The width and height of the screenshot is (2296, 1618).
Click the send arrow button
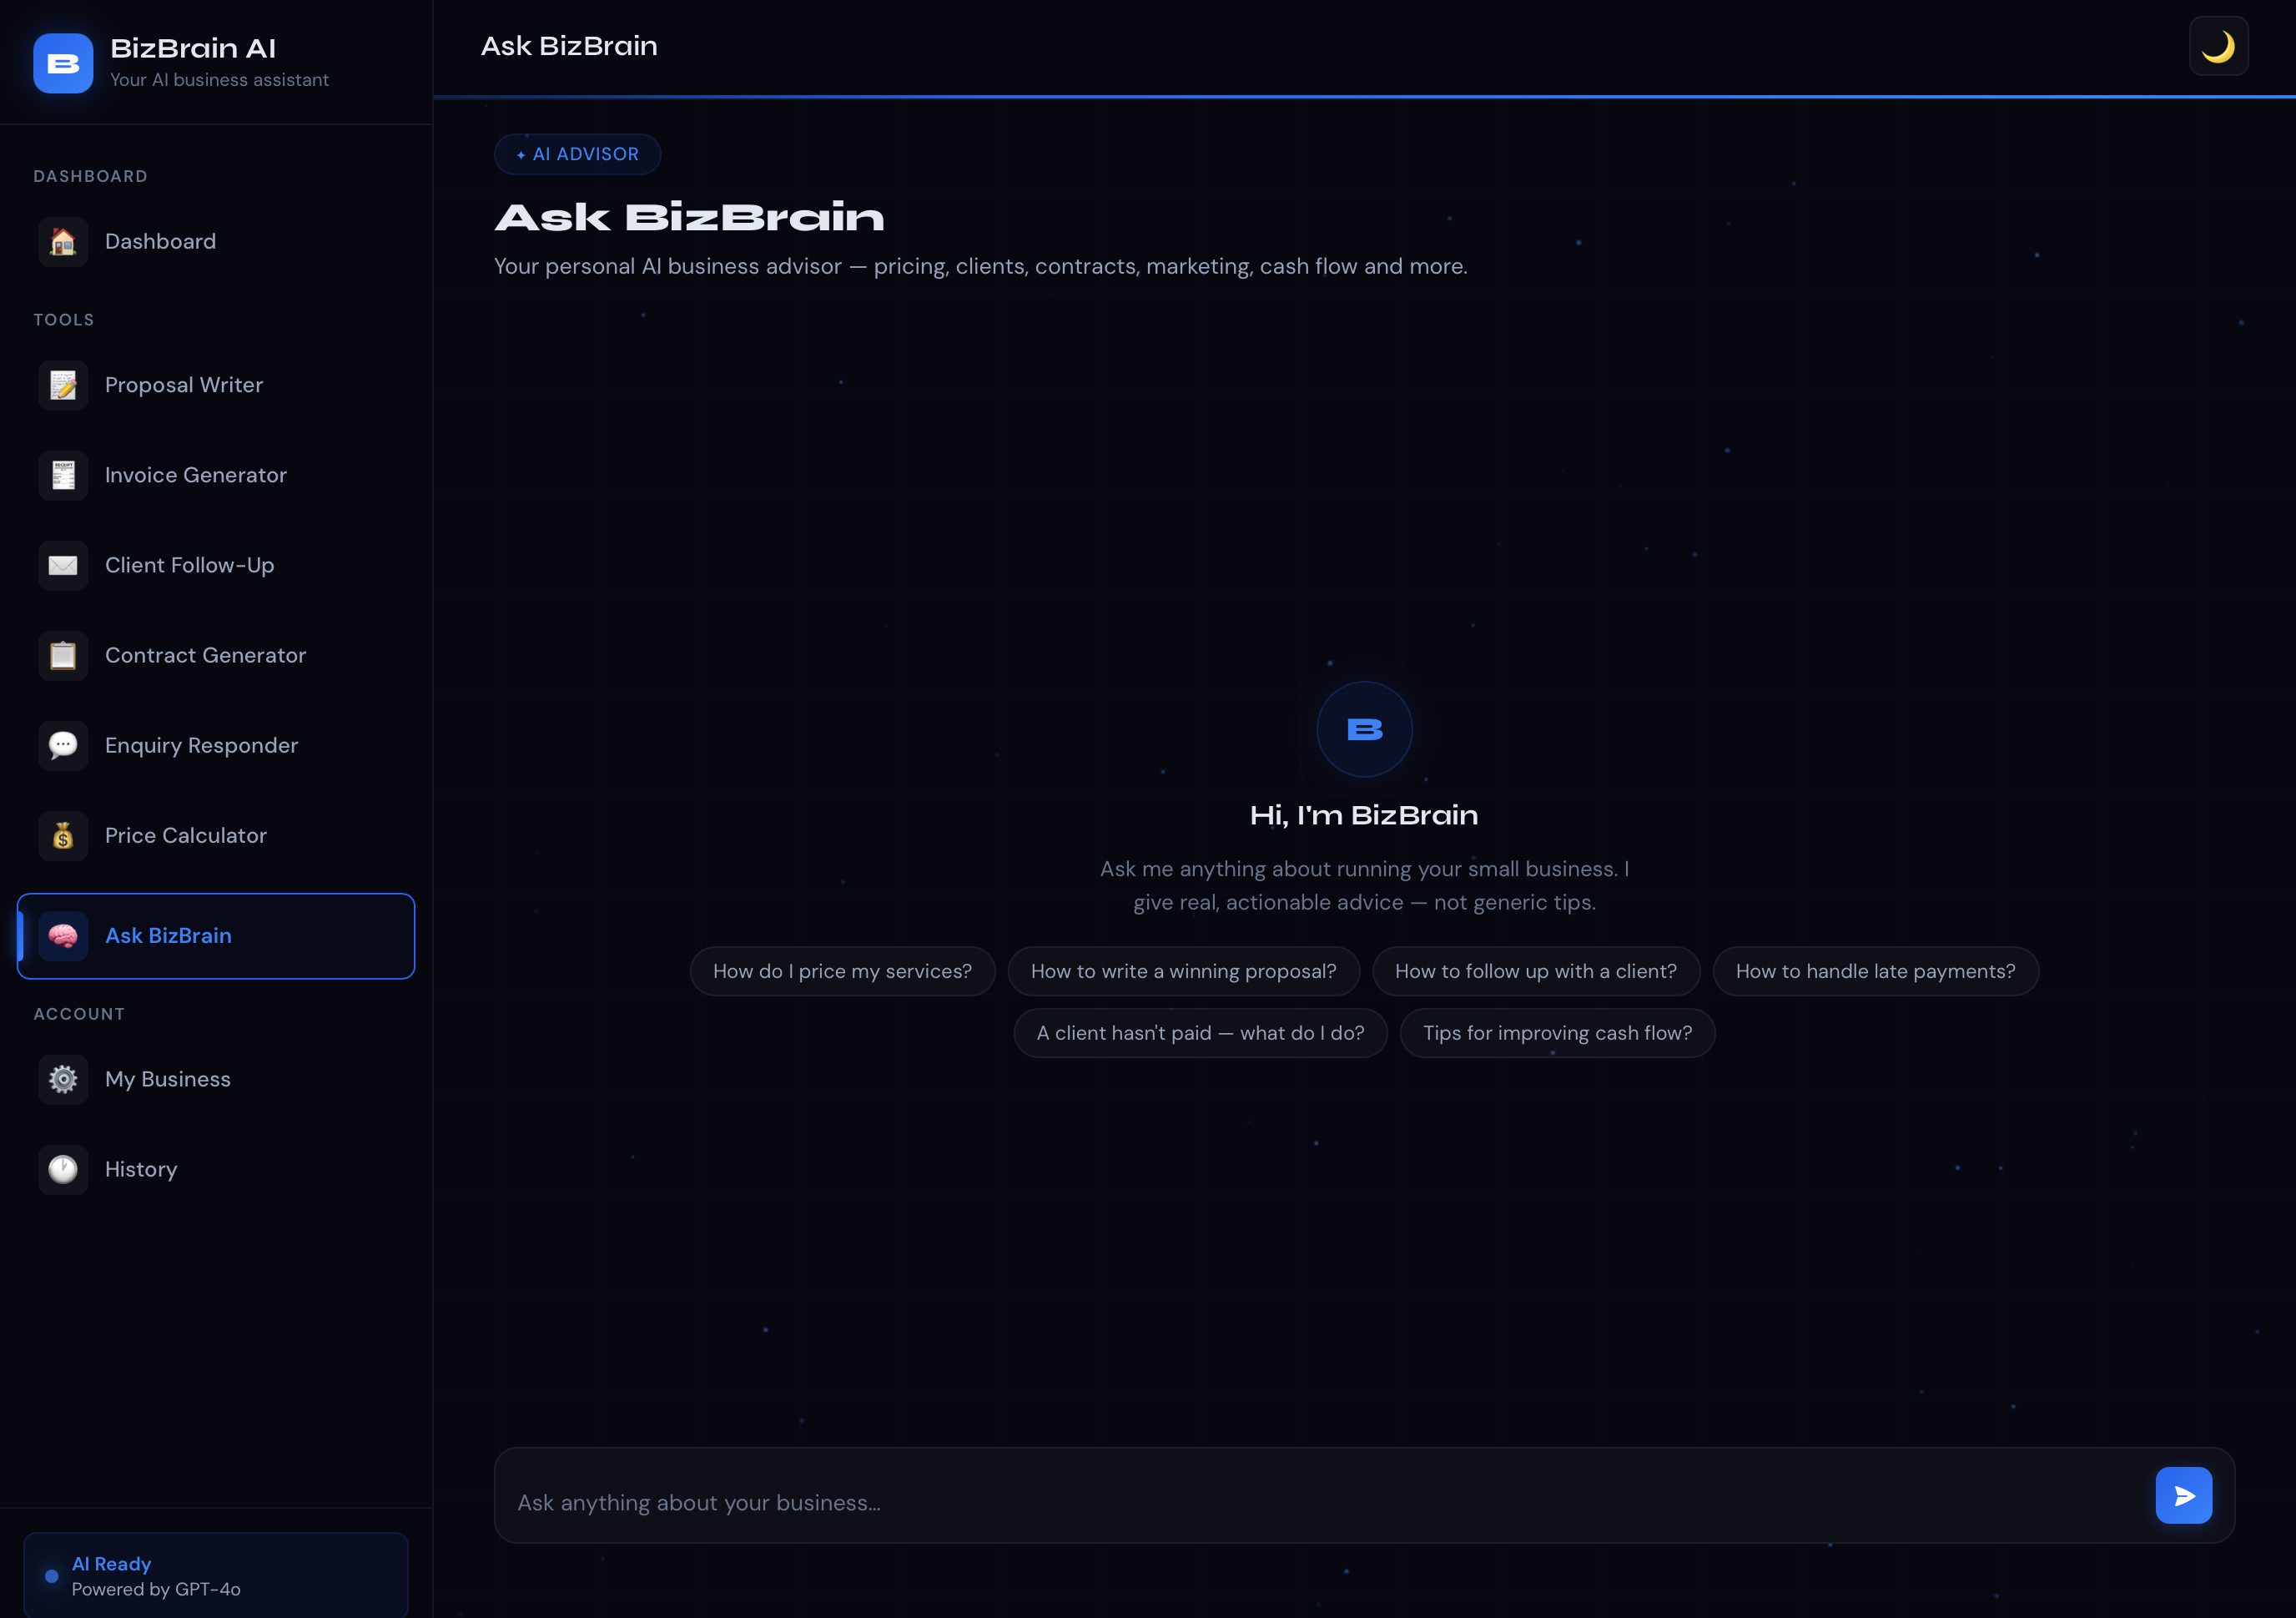coord(2184,1495)
